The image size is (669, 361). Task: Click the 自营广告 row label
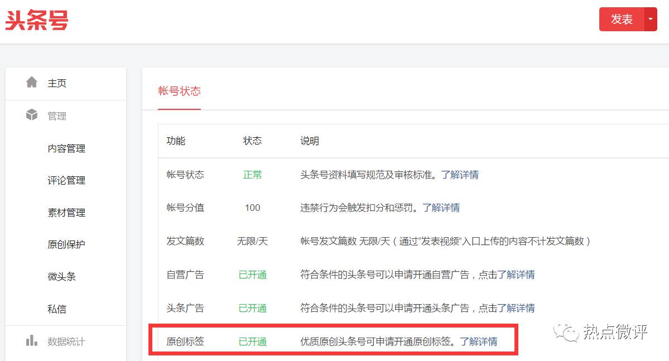click(x=185, y=275)
